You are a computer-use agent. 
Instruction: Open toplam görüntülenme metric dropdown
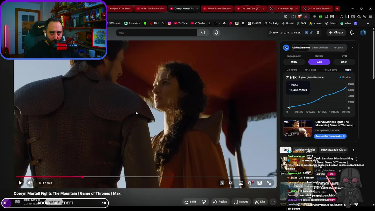point(311,77)
